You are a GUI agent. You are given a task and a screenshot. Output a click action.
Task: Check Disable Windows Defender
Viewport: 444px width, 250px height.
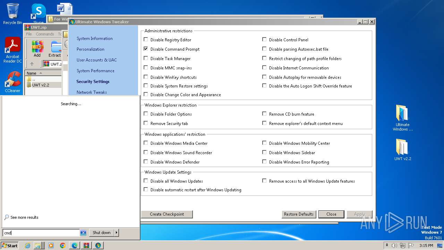pyautogui.click(x=146, y=162)
